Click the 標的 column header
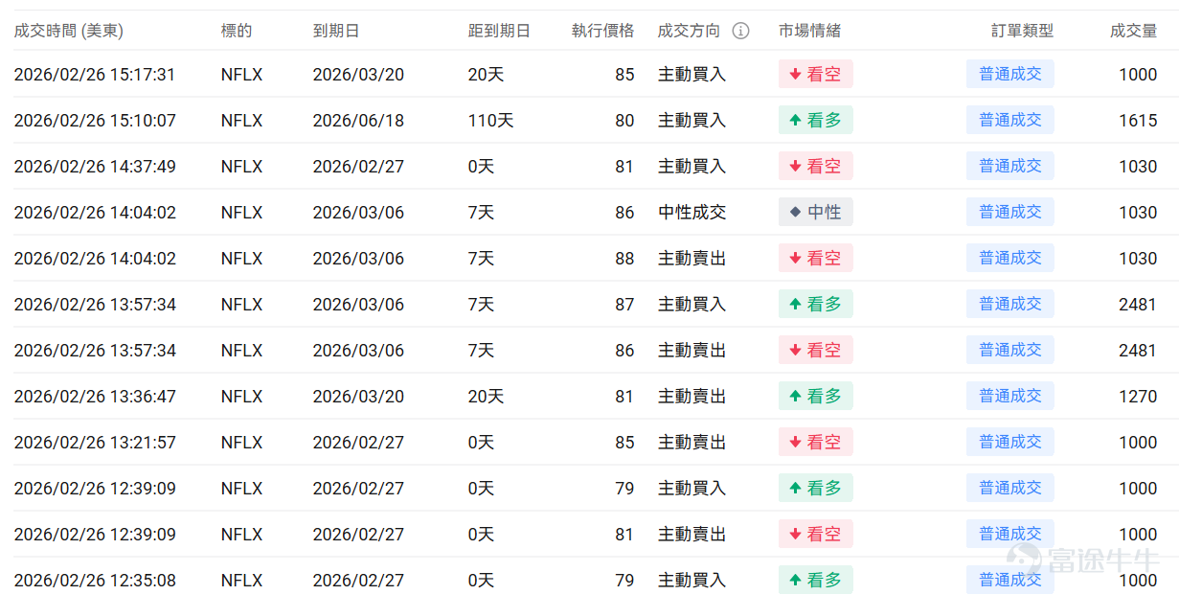Viewport: 1179px width, 595px height. [x=237, y=31]
